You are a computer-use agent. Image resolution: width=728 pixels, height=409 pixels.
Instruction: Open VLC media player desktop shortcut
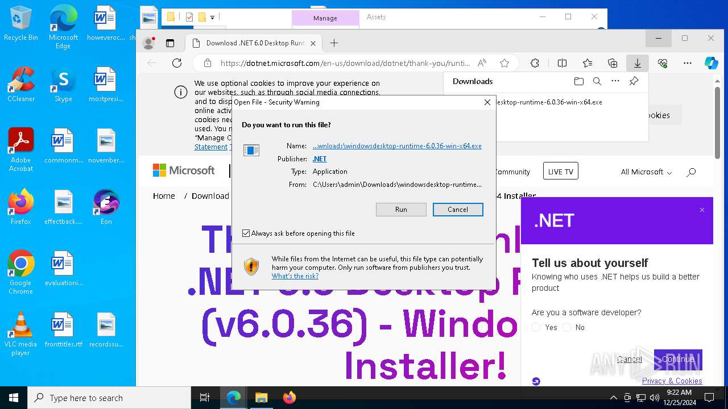(21, 334)
